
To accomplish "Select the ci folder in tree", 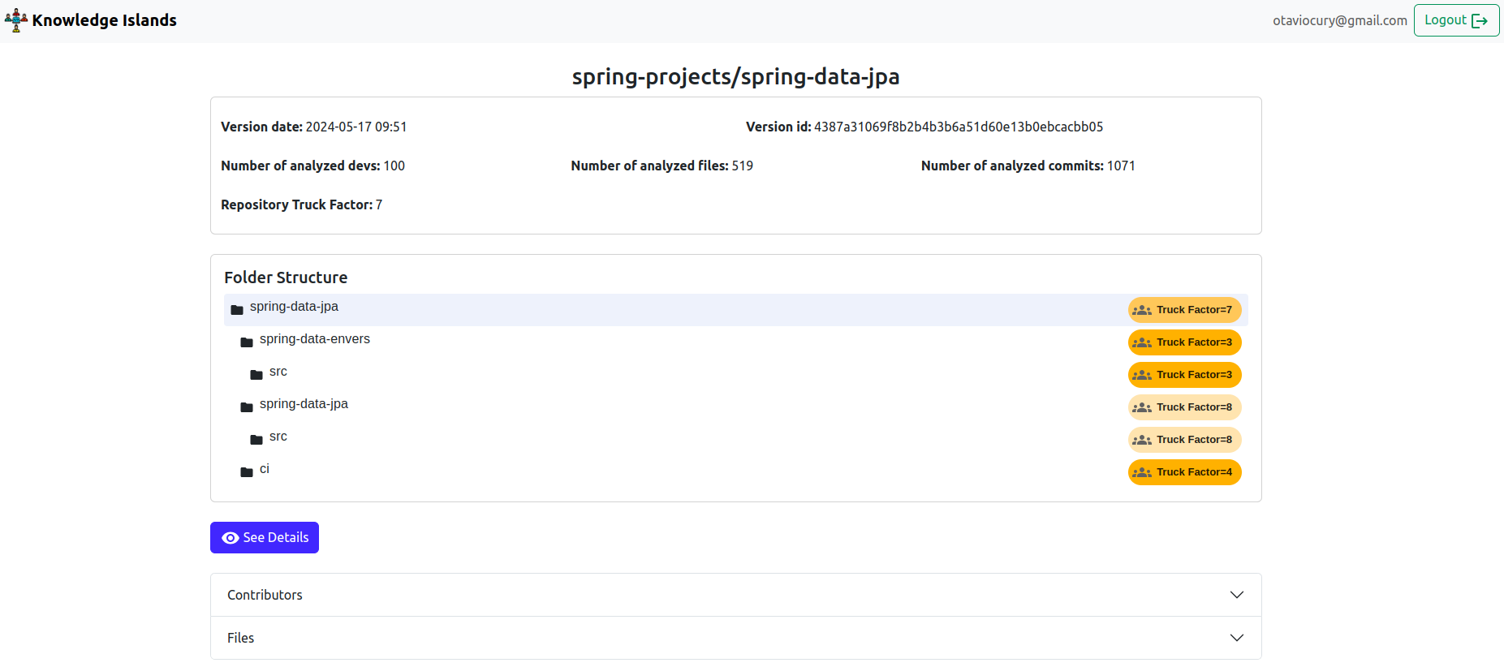I will (x=265, y=469).
